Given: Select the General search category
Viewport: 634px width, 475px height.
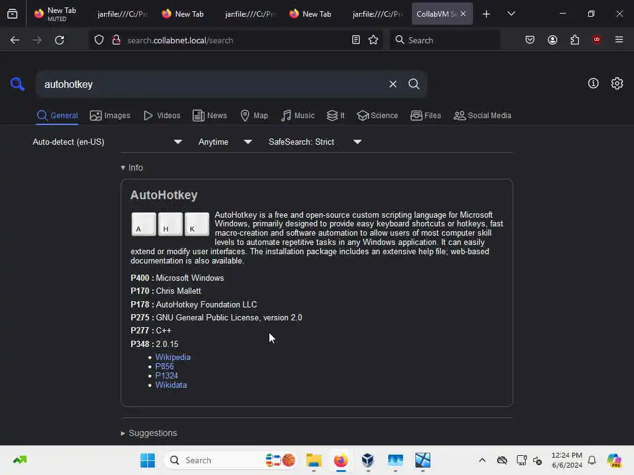Looking at the screenshot, I should coord(57,116).
